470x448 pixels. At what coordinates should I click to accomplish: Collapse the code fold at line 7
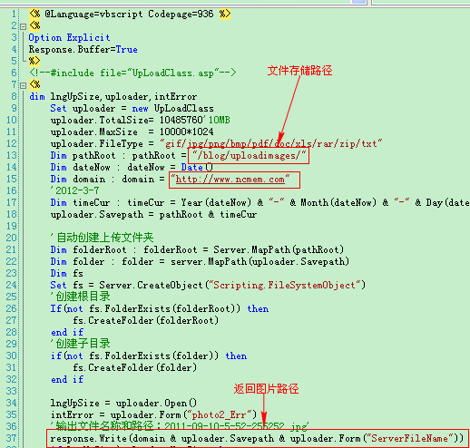coord(23,85)
